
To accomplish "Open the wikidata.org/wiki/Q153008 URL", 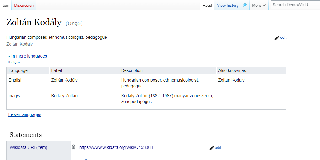I will pos(116,147).
